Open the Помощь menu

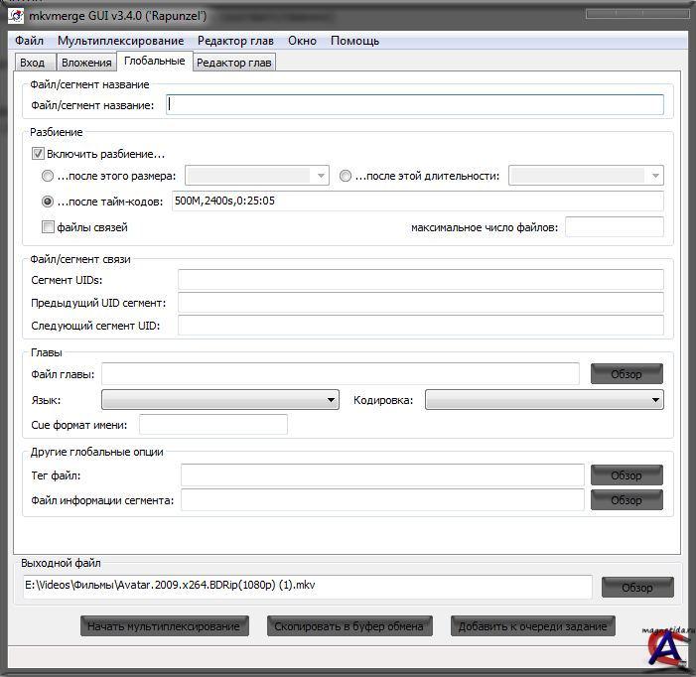click(x=355, y=41)
